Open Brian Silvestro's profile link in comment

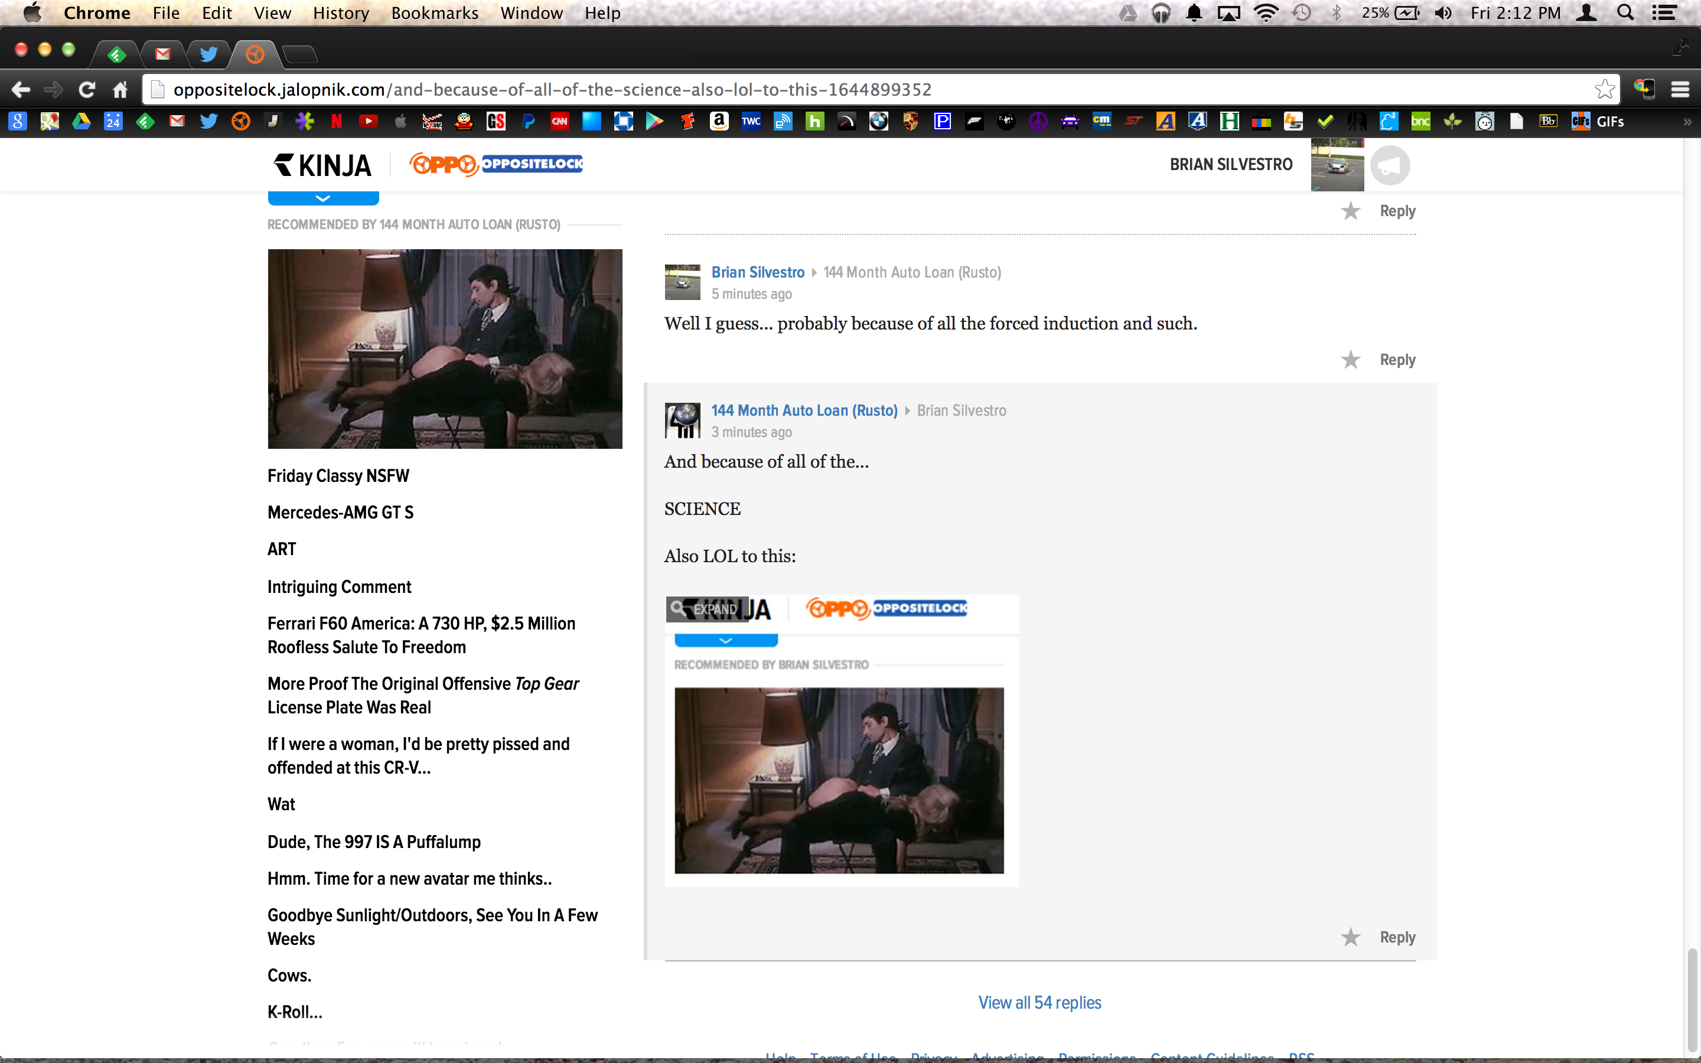758,272
